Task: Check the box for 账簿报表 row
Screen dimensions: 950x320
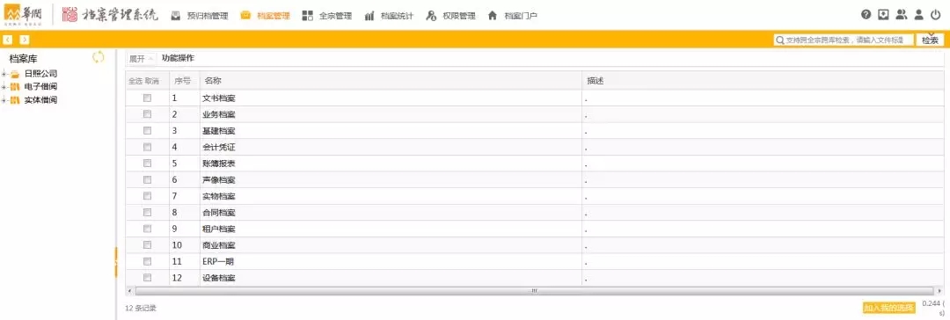Action: tap(147, 163)
